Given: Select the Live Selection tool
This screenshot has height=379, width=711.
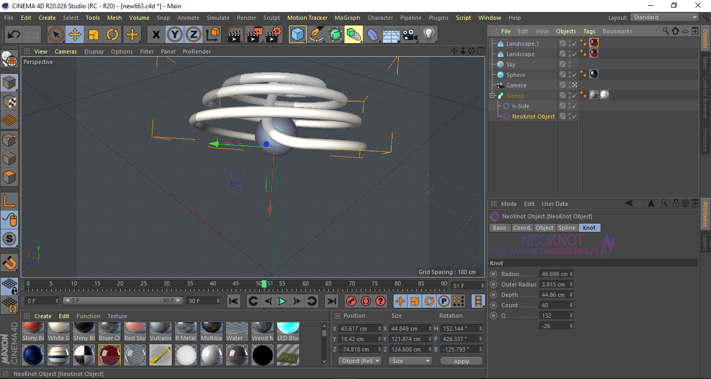Looking at the screenshot, I should [x=56, y=35].
